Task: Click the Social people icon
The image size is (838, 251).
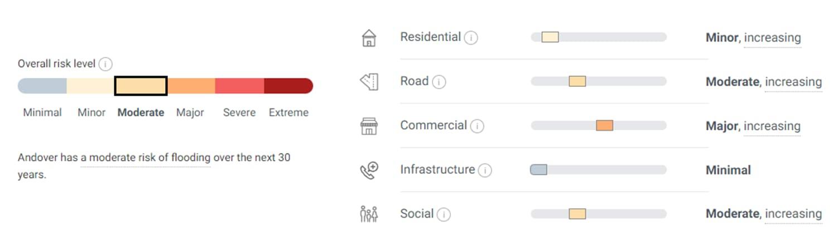Action: click(369, 214)
